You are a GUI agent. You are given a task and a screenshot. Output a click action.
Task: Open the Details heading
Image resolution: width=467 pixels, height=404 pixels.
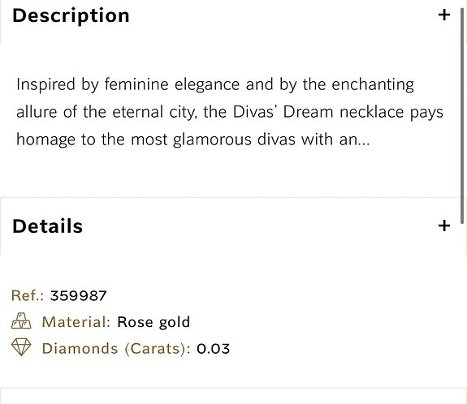click(x=48, y=226)
